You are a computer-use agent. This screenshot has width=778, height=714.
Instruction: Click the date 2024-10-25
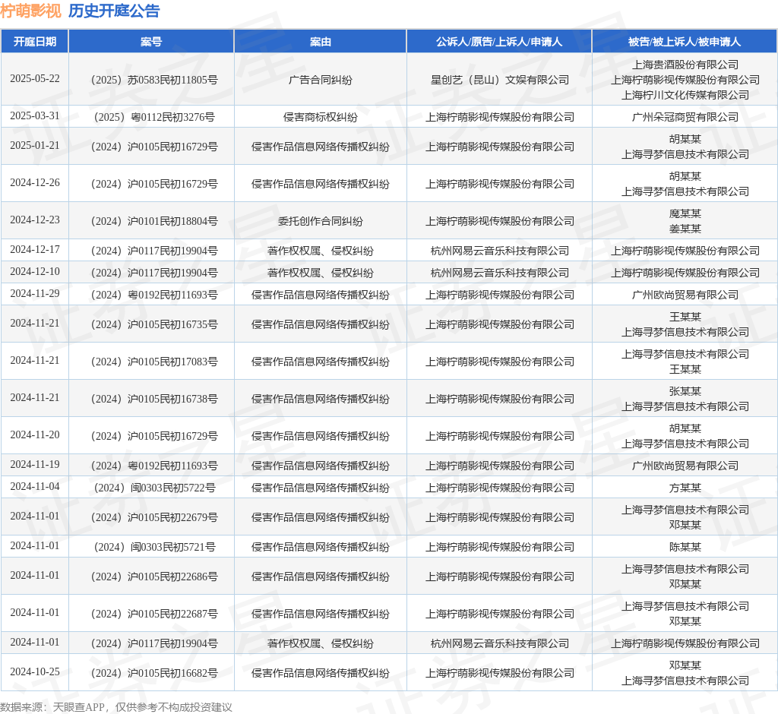point(35,672)
